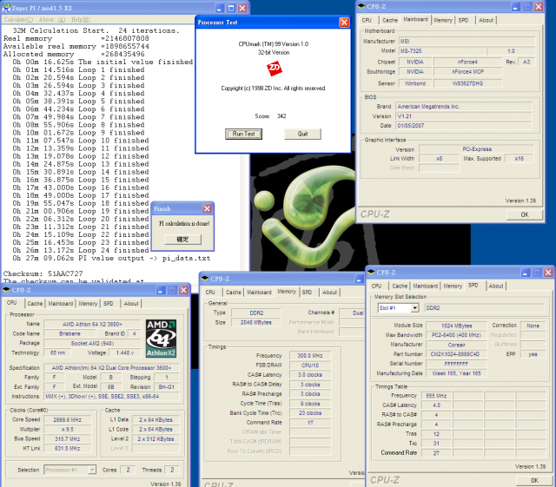Click the Bus Speed value 315.7 MHz
This screenshot has width=556, height=487.
coord(68,438)
